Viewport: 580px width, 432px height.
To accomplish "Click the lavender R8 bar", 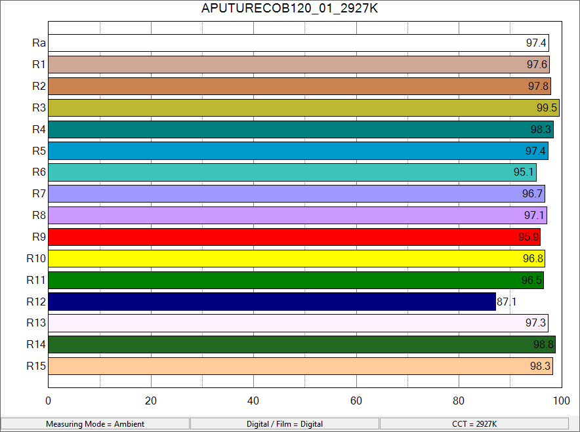I will (x=299, y=215).
